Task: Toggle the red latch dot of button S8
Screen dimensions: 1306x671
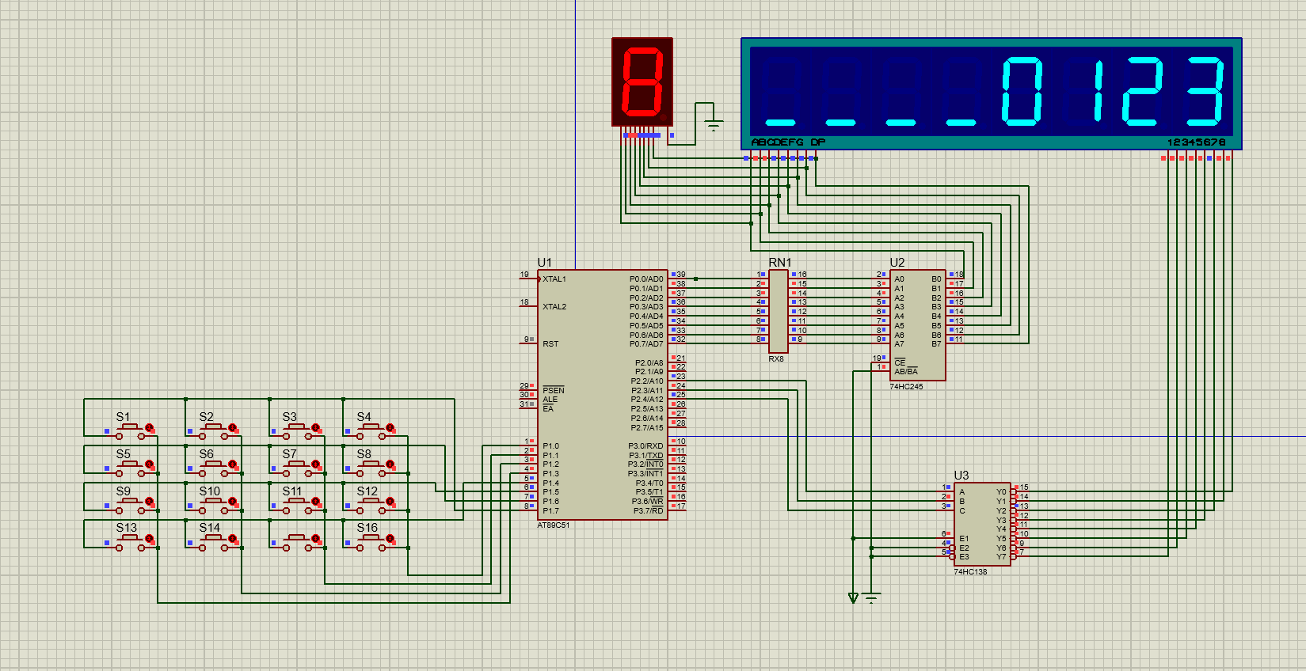Action: 390,464
